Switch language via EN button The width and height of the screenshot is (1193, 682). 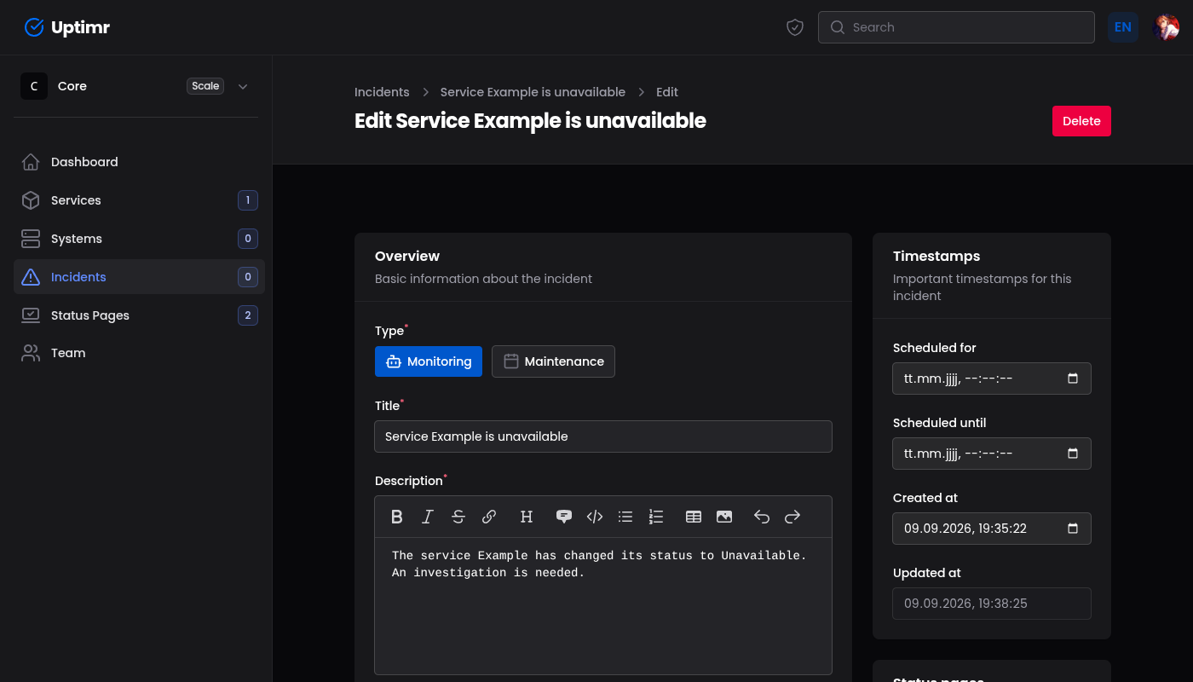(1123, 27)
